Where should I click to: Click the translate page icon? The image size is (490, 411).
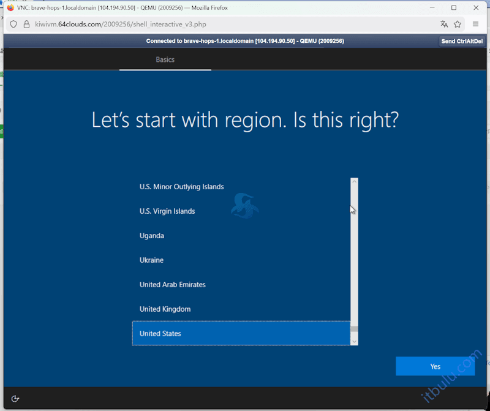click(x=444, y=24)
